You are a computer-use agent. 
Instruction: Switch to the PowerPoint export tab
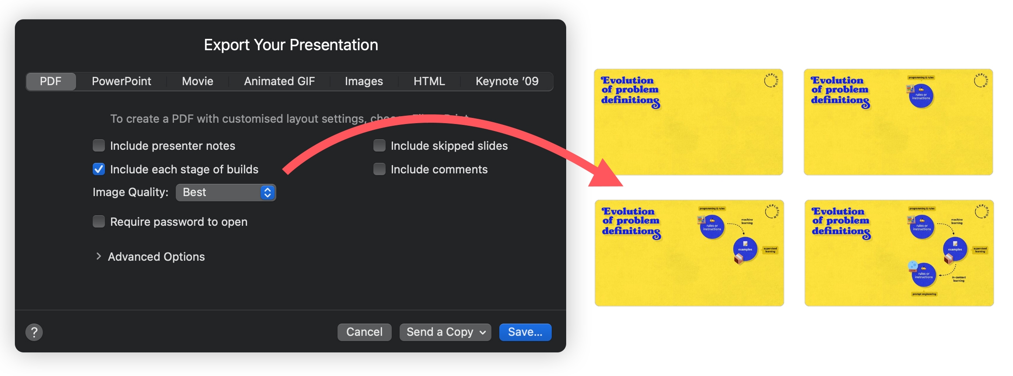coord(122,82)
